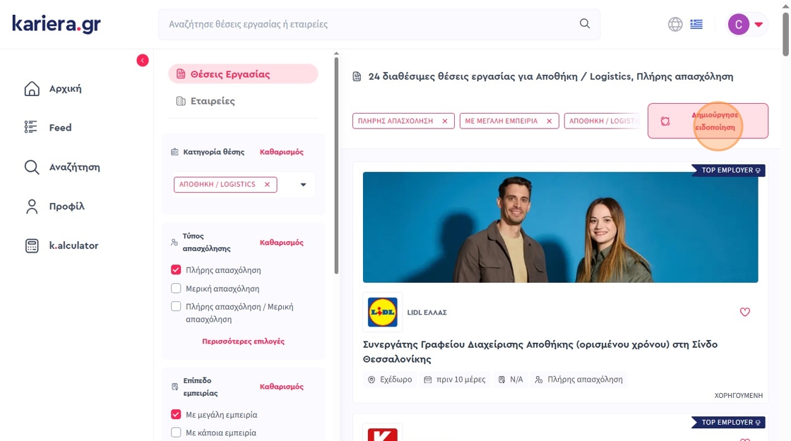Check Πλήρης απασχόληση / Μερική απασχόληση checkbox
The image size is (791, 441).
click(176, 306)
